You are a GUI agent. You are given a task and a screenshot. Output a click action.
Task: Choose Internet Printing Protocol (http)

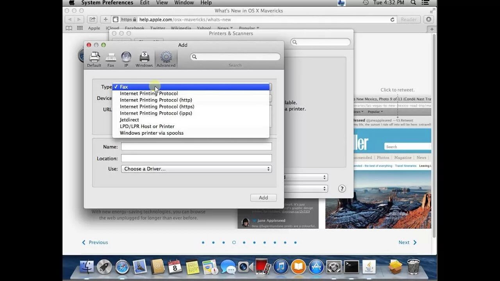[x=191, y=100]
